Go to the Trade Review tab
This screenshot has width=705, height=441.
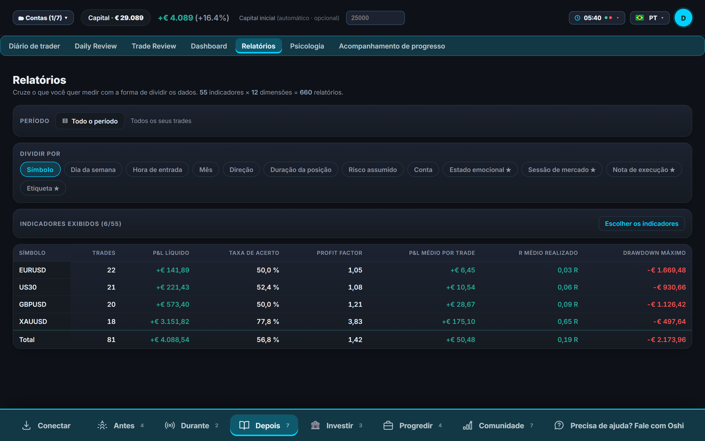point(154,46)
